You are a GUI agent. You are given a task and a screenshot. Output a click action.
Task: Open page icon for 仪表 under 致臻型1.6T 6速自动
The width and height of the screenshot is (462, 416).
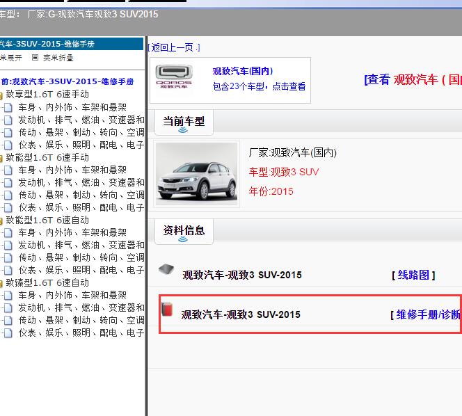8,333
